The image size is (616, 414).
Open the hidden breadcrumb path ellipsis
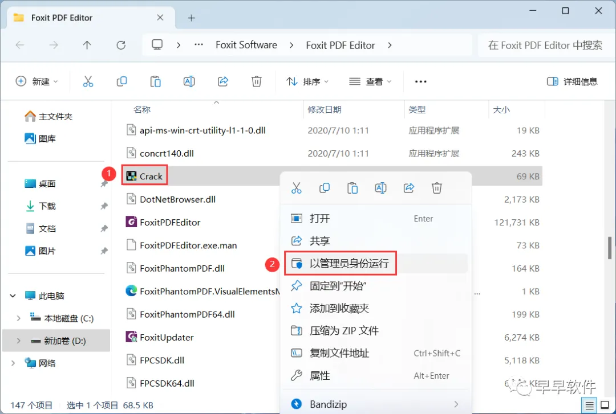pyautogui.click(x=199, y=44)
